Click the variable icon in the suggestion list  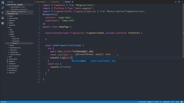pos(73,61)
